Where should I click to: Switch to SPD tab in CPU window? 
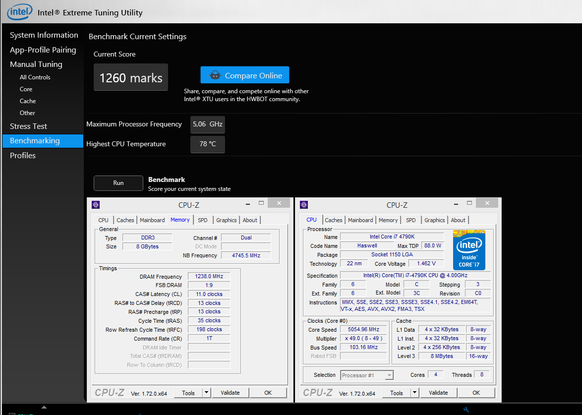point(411,220)
